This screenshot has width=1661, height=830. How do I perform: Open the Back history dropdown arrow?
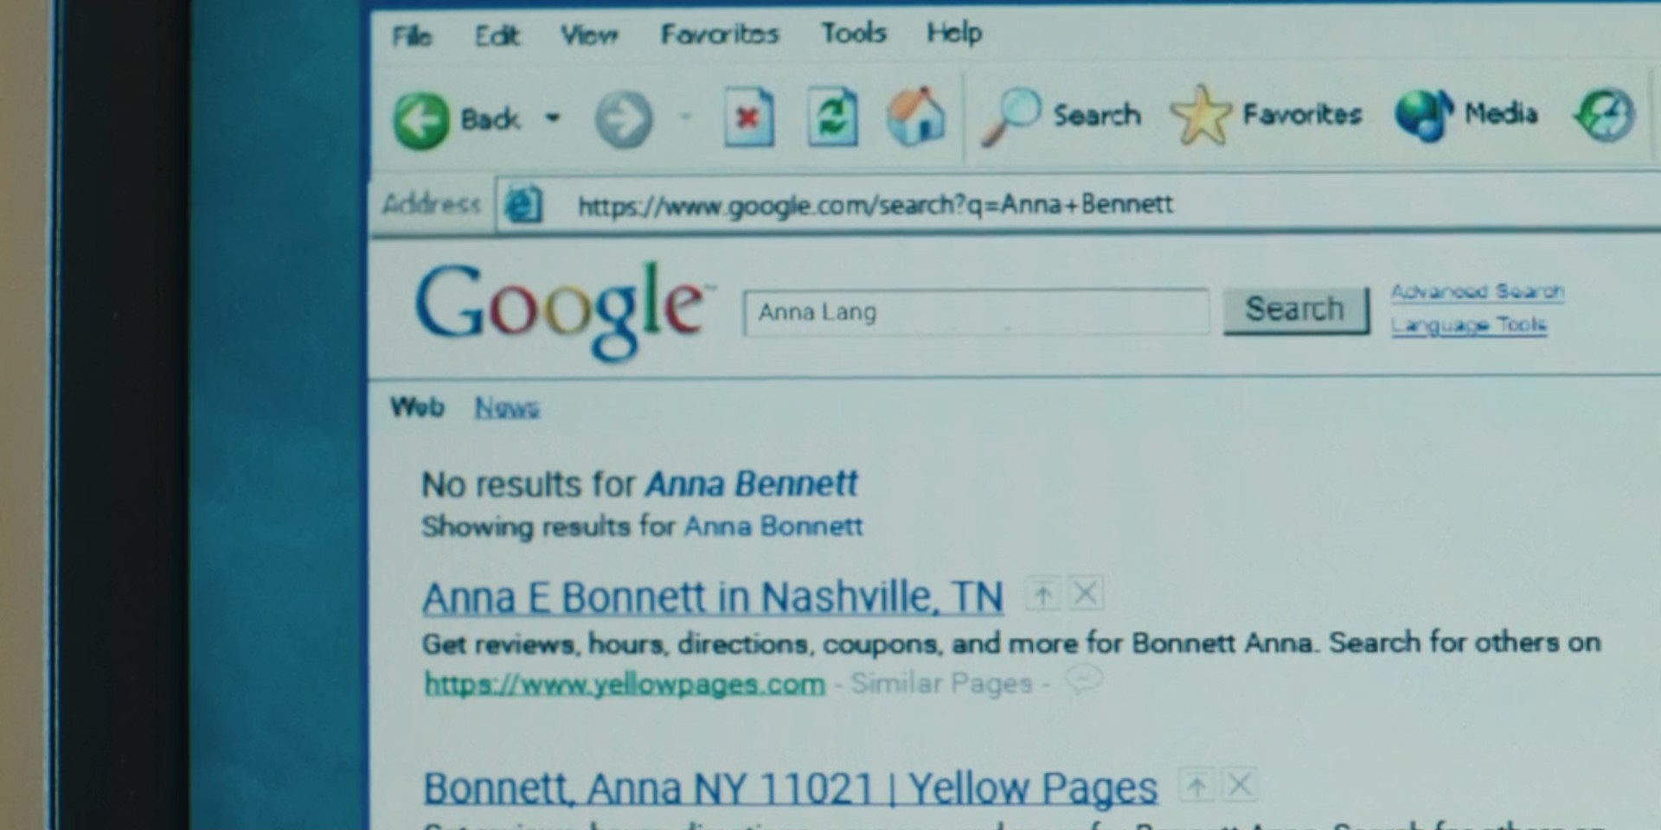552,118
